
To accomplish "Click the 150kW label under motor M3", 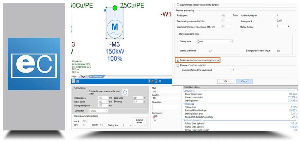I will coord(115,51).
